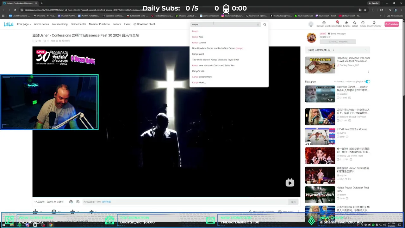Click the Contribute button
Image resolution: width=405 pixels, height=228 pixels.
392,24
